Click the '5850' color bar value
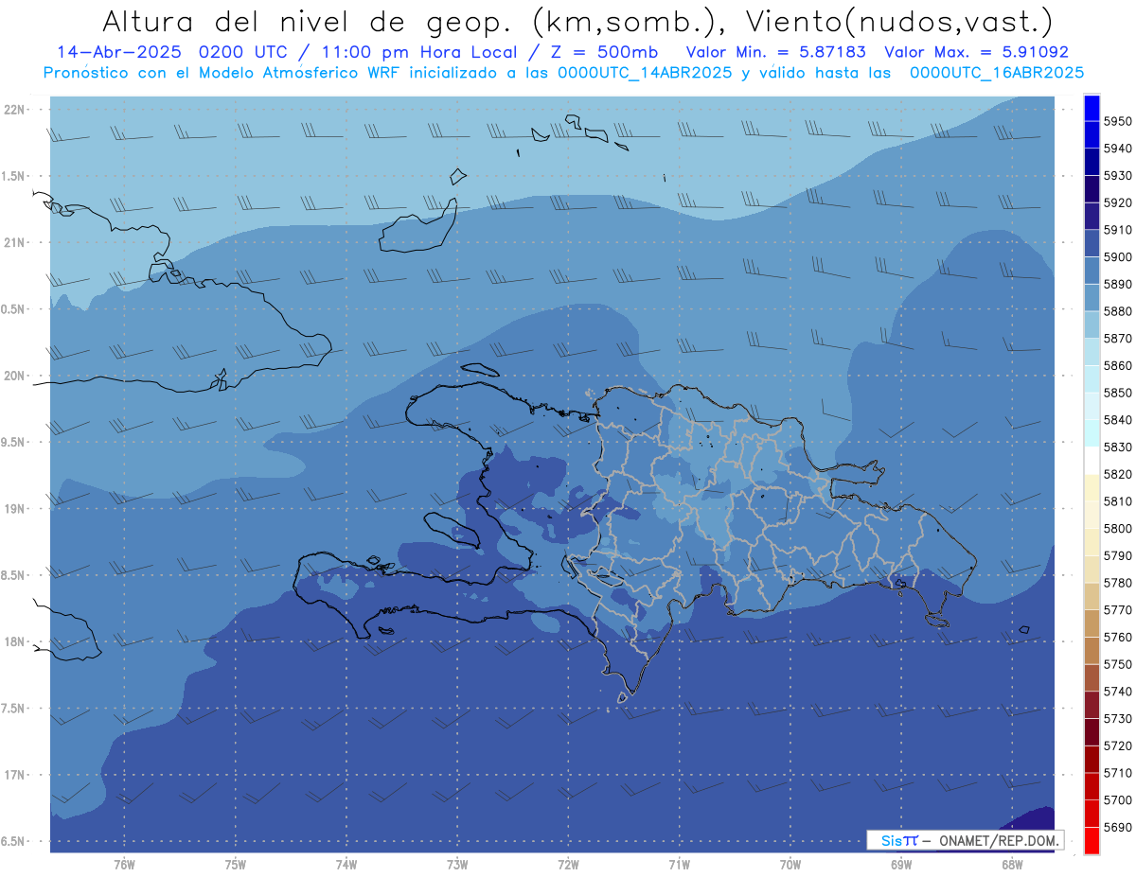The height and width of the screenshot is (877, 1136). [1118, 393]
